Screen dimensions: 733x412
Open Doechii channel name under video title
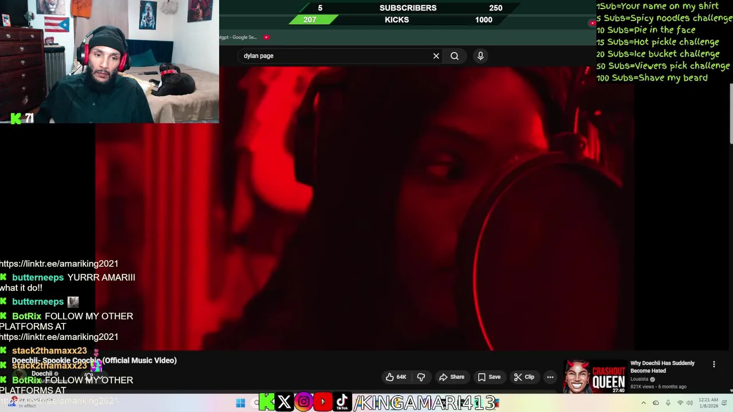click(x=42, y=374)
